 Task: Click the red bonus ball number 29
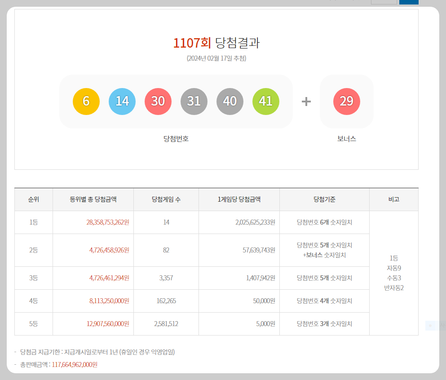[347, 102]
